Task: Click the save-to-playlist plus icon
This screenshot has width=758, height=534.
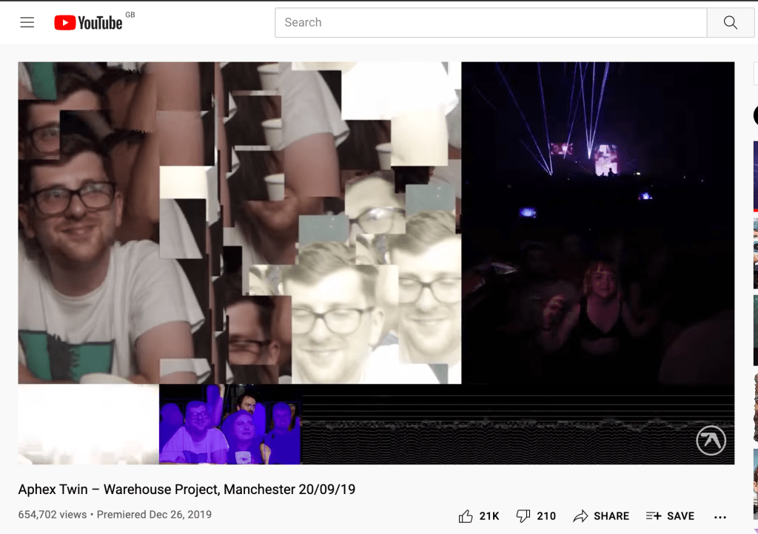Action: [x=653, y=516]
